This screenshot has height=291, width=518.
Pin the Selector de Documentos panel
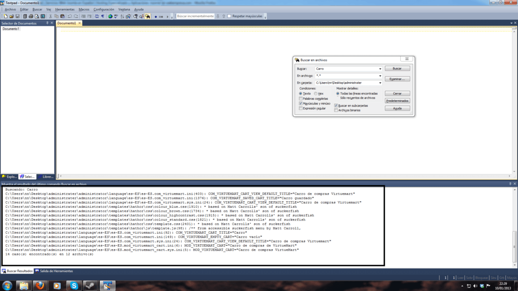(47, 23)
